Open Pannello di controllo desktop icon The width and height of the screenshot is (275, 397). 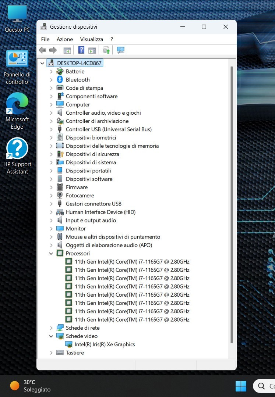point(17,68)
